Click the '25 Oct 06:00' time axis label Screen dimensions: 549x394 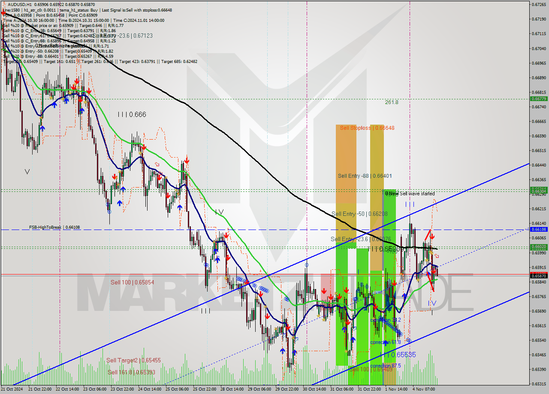(177, 389)
